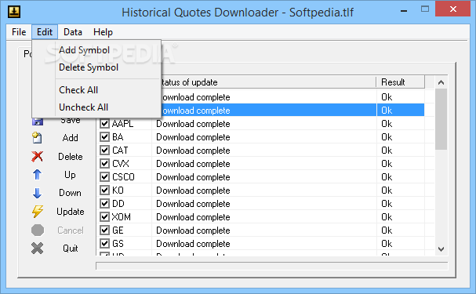Click Ok result in the KO row
This screenshot has height=294, width=476.
[387, 191]
